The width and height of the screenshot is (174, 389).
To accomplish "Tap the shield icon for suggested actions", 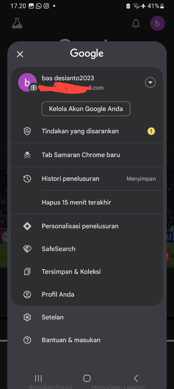I will tap(27, 131).
